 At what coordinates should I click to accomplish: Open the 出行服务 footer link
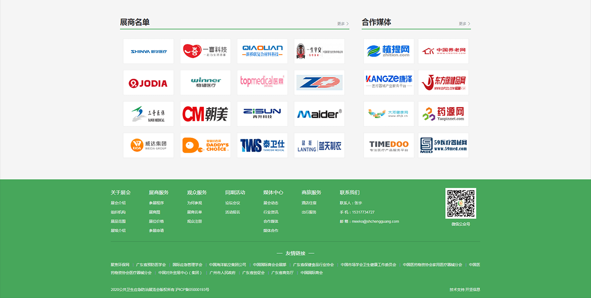[x=309, y=212]
